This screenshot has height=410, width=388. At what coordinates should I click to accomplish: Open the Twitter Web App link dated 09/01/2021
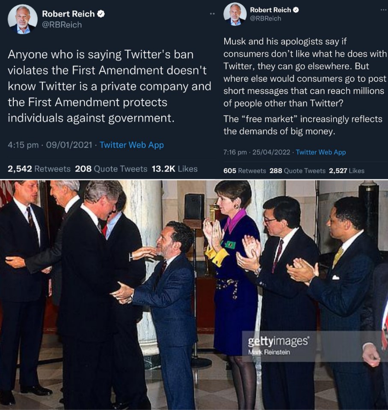131,145
